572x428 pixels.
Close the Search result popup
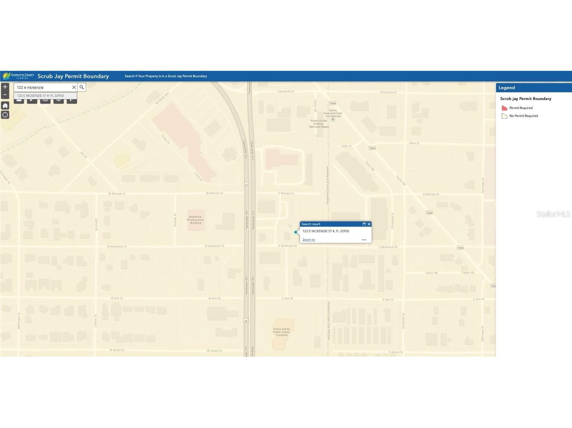[x=369, y=224]
